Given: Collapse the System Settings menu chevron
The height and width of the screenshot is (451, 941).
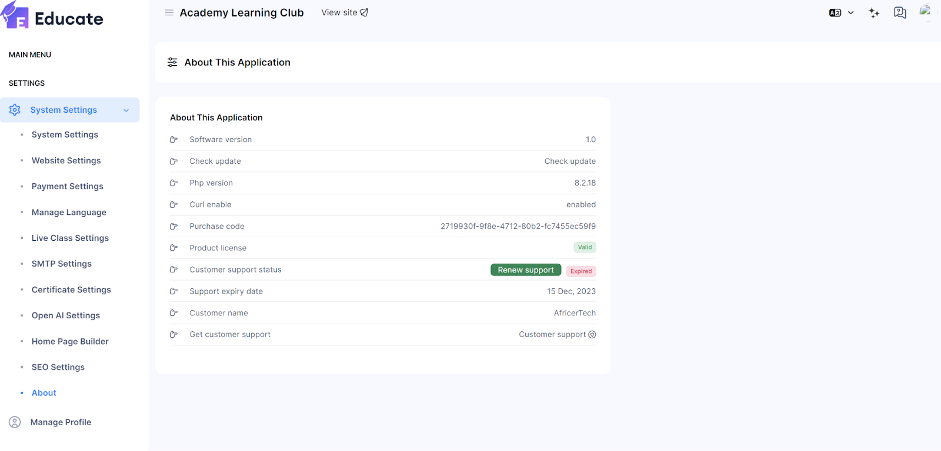Looking at the screenshot, I should coord(126,110).
